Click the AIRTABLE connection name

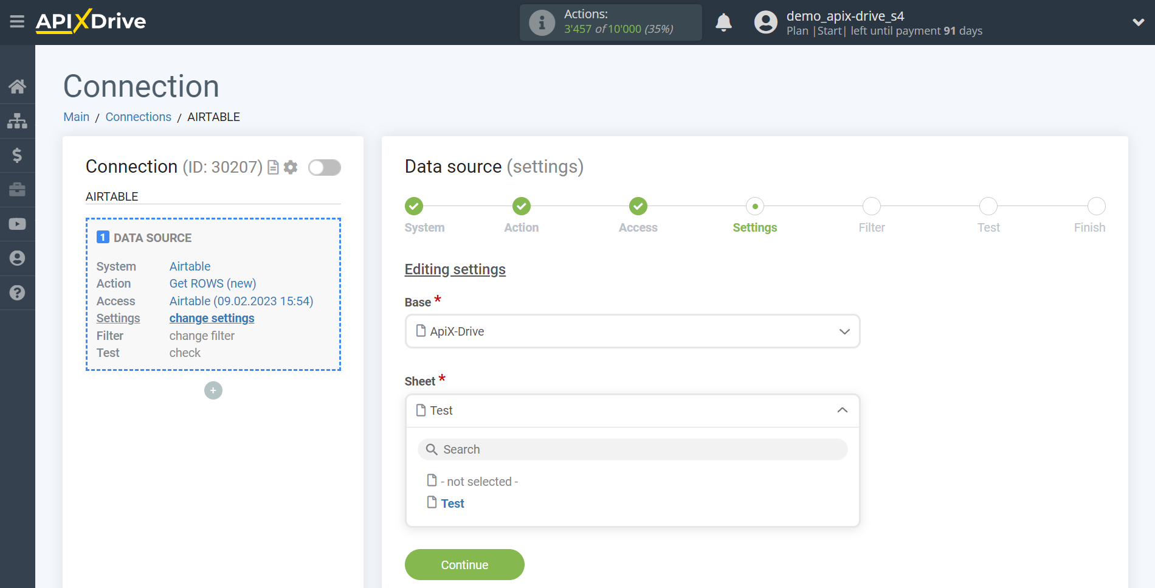pos(112,196)
